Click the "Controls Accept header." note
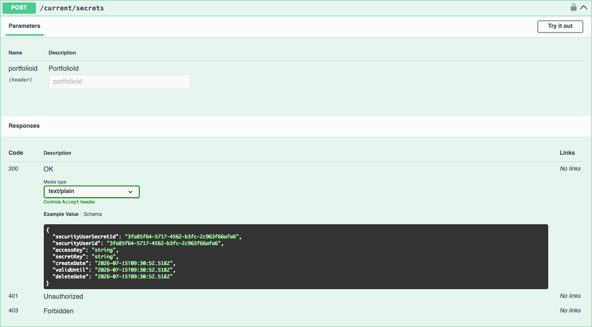This screenshot has height=327, width=592. click(x=70, y=202)
